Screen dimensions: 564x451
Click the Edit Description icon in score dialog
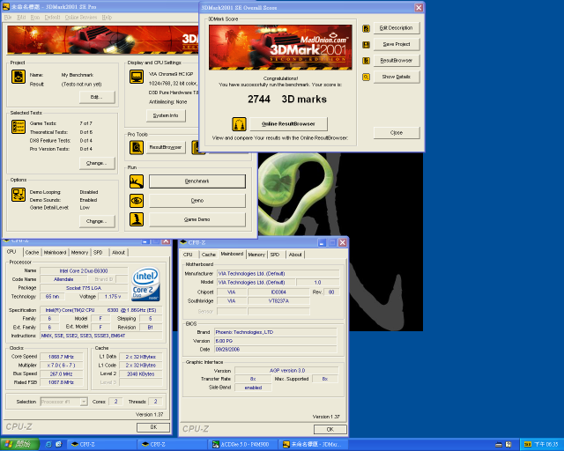(x=367, y=28)
